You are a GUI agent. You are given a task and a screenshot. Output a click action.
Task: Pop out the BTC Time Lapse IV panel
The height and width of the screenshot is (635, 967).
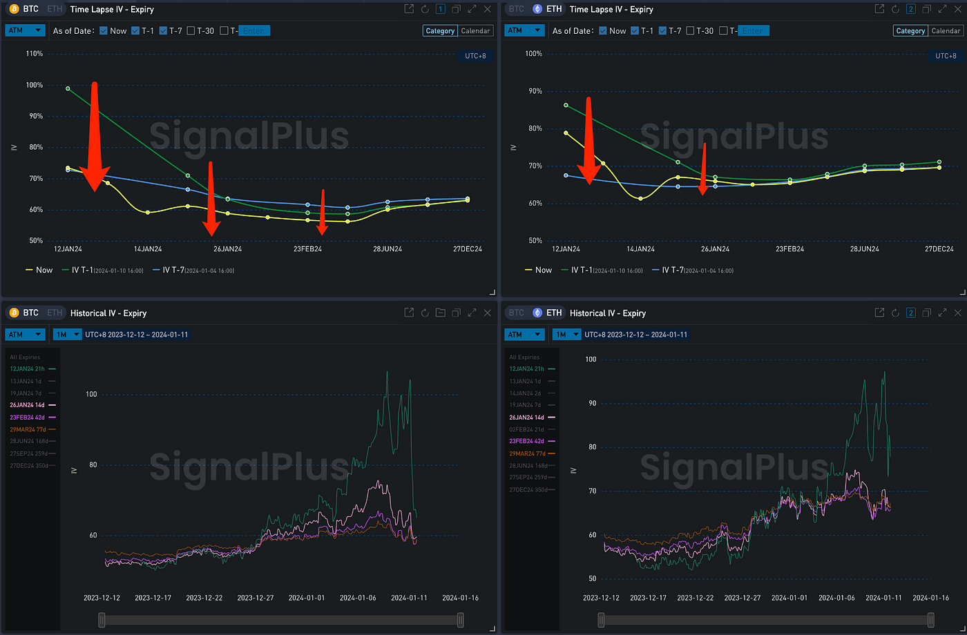(409, 9)
